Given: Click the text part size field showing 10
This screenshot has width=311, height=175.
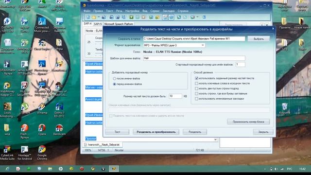Looking at the screenshot, I should (x=175, y=96).
